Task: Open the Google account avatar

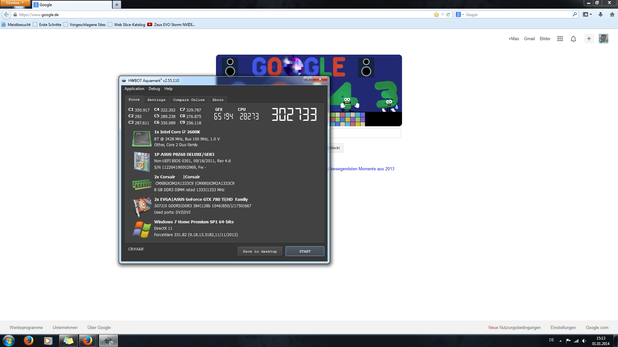Action: (604, 39)
